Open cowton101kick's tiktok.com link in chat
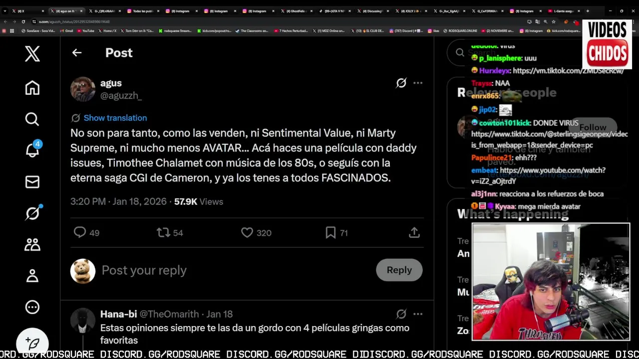 (549, 140)
